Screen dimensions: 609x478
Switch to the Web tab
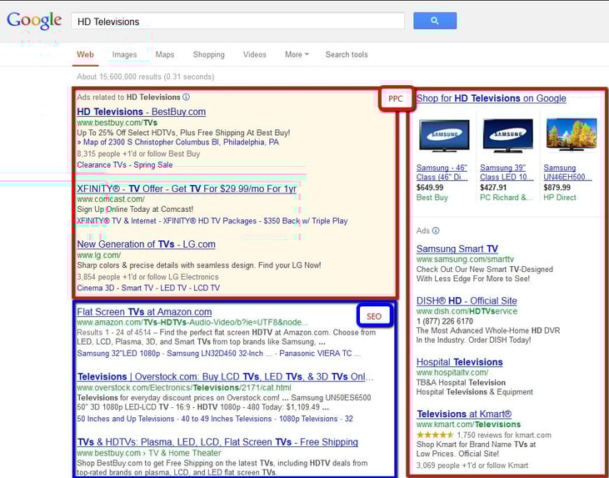click(x=85, y=54)
